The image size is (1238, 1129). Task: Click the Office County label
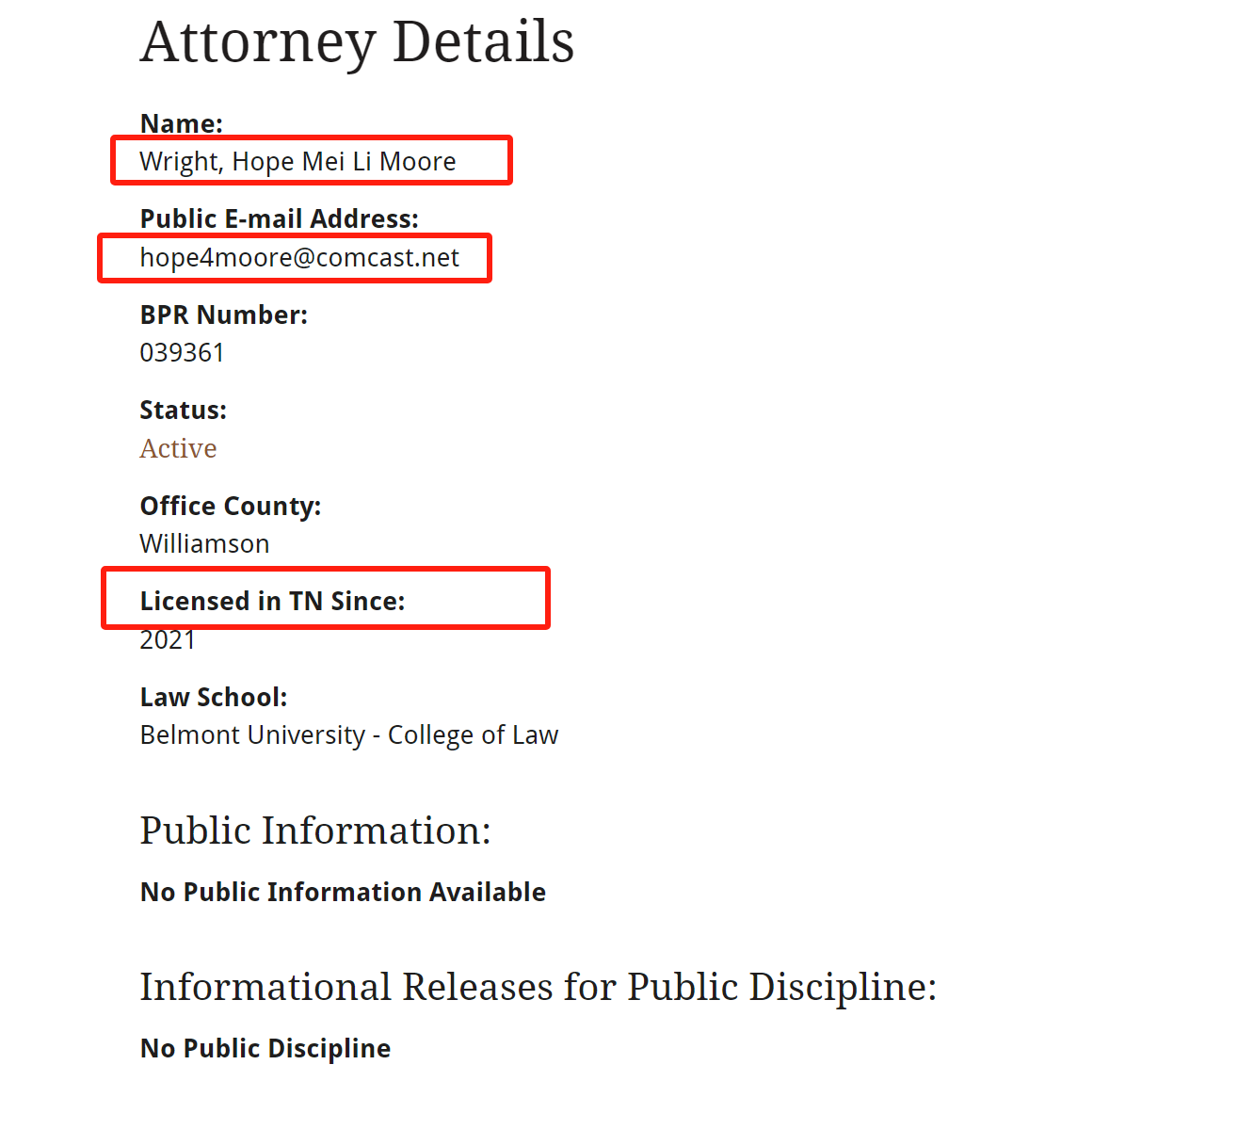coord(231,507)
